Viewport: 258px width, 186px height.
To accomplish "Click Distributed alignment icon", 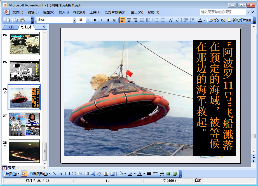I will [x=142, y=20].
